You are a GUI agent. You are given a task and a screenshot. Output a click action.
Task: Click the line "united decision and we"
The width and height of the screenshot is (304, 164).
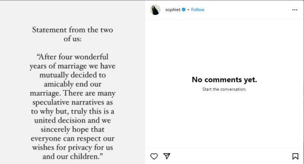click(x=73, y=121)
